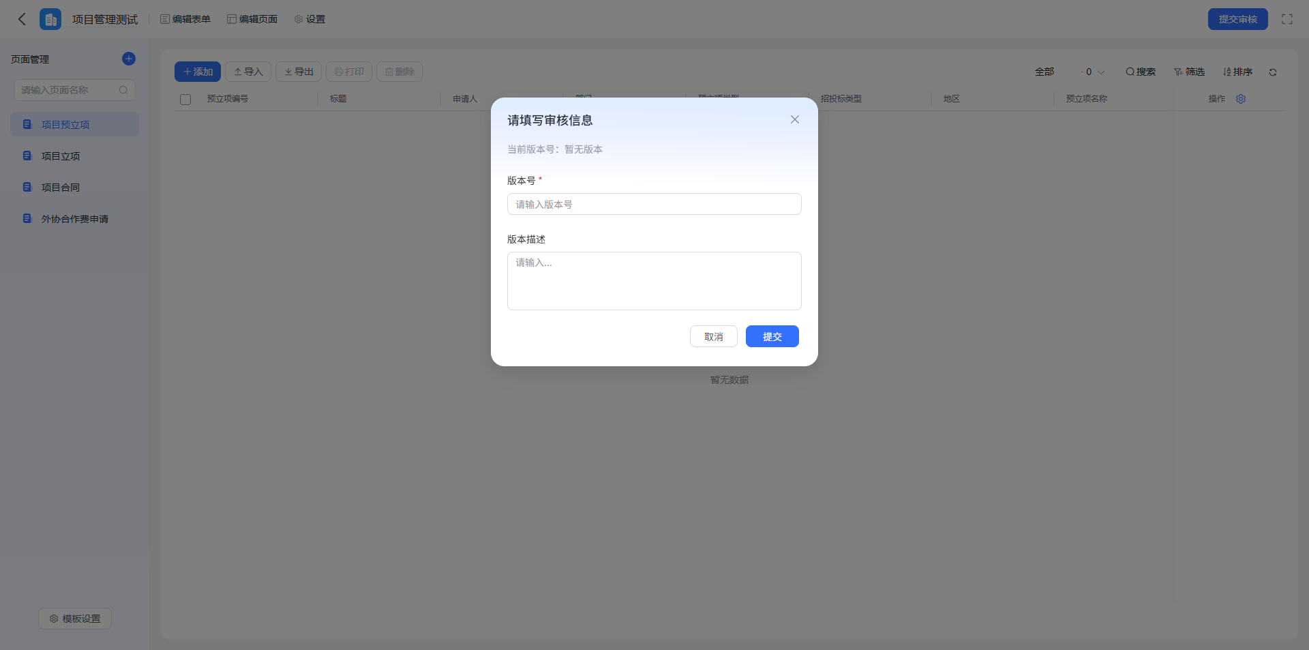
Task: Switch to 编辑页面 tab
Action: coord(252,19)
